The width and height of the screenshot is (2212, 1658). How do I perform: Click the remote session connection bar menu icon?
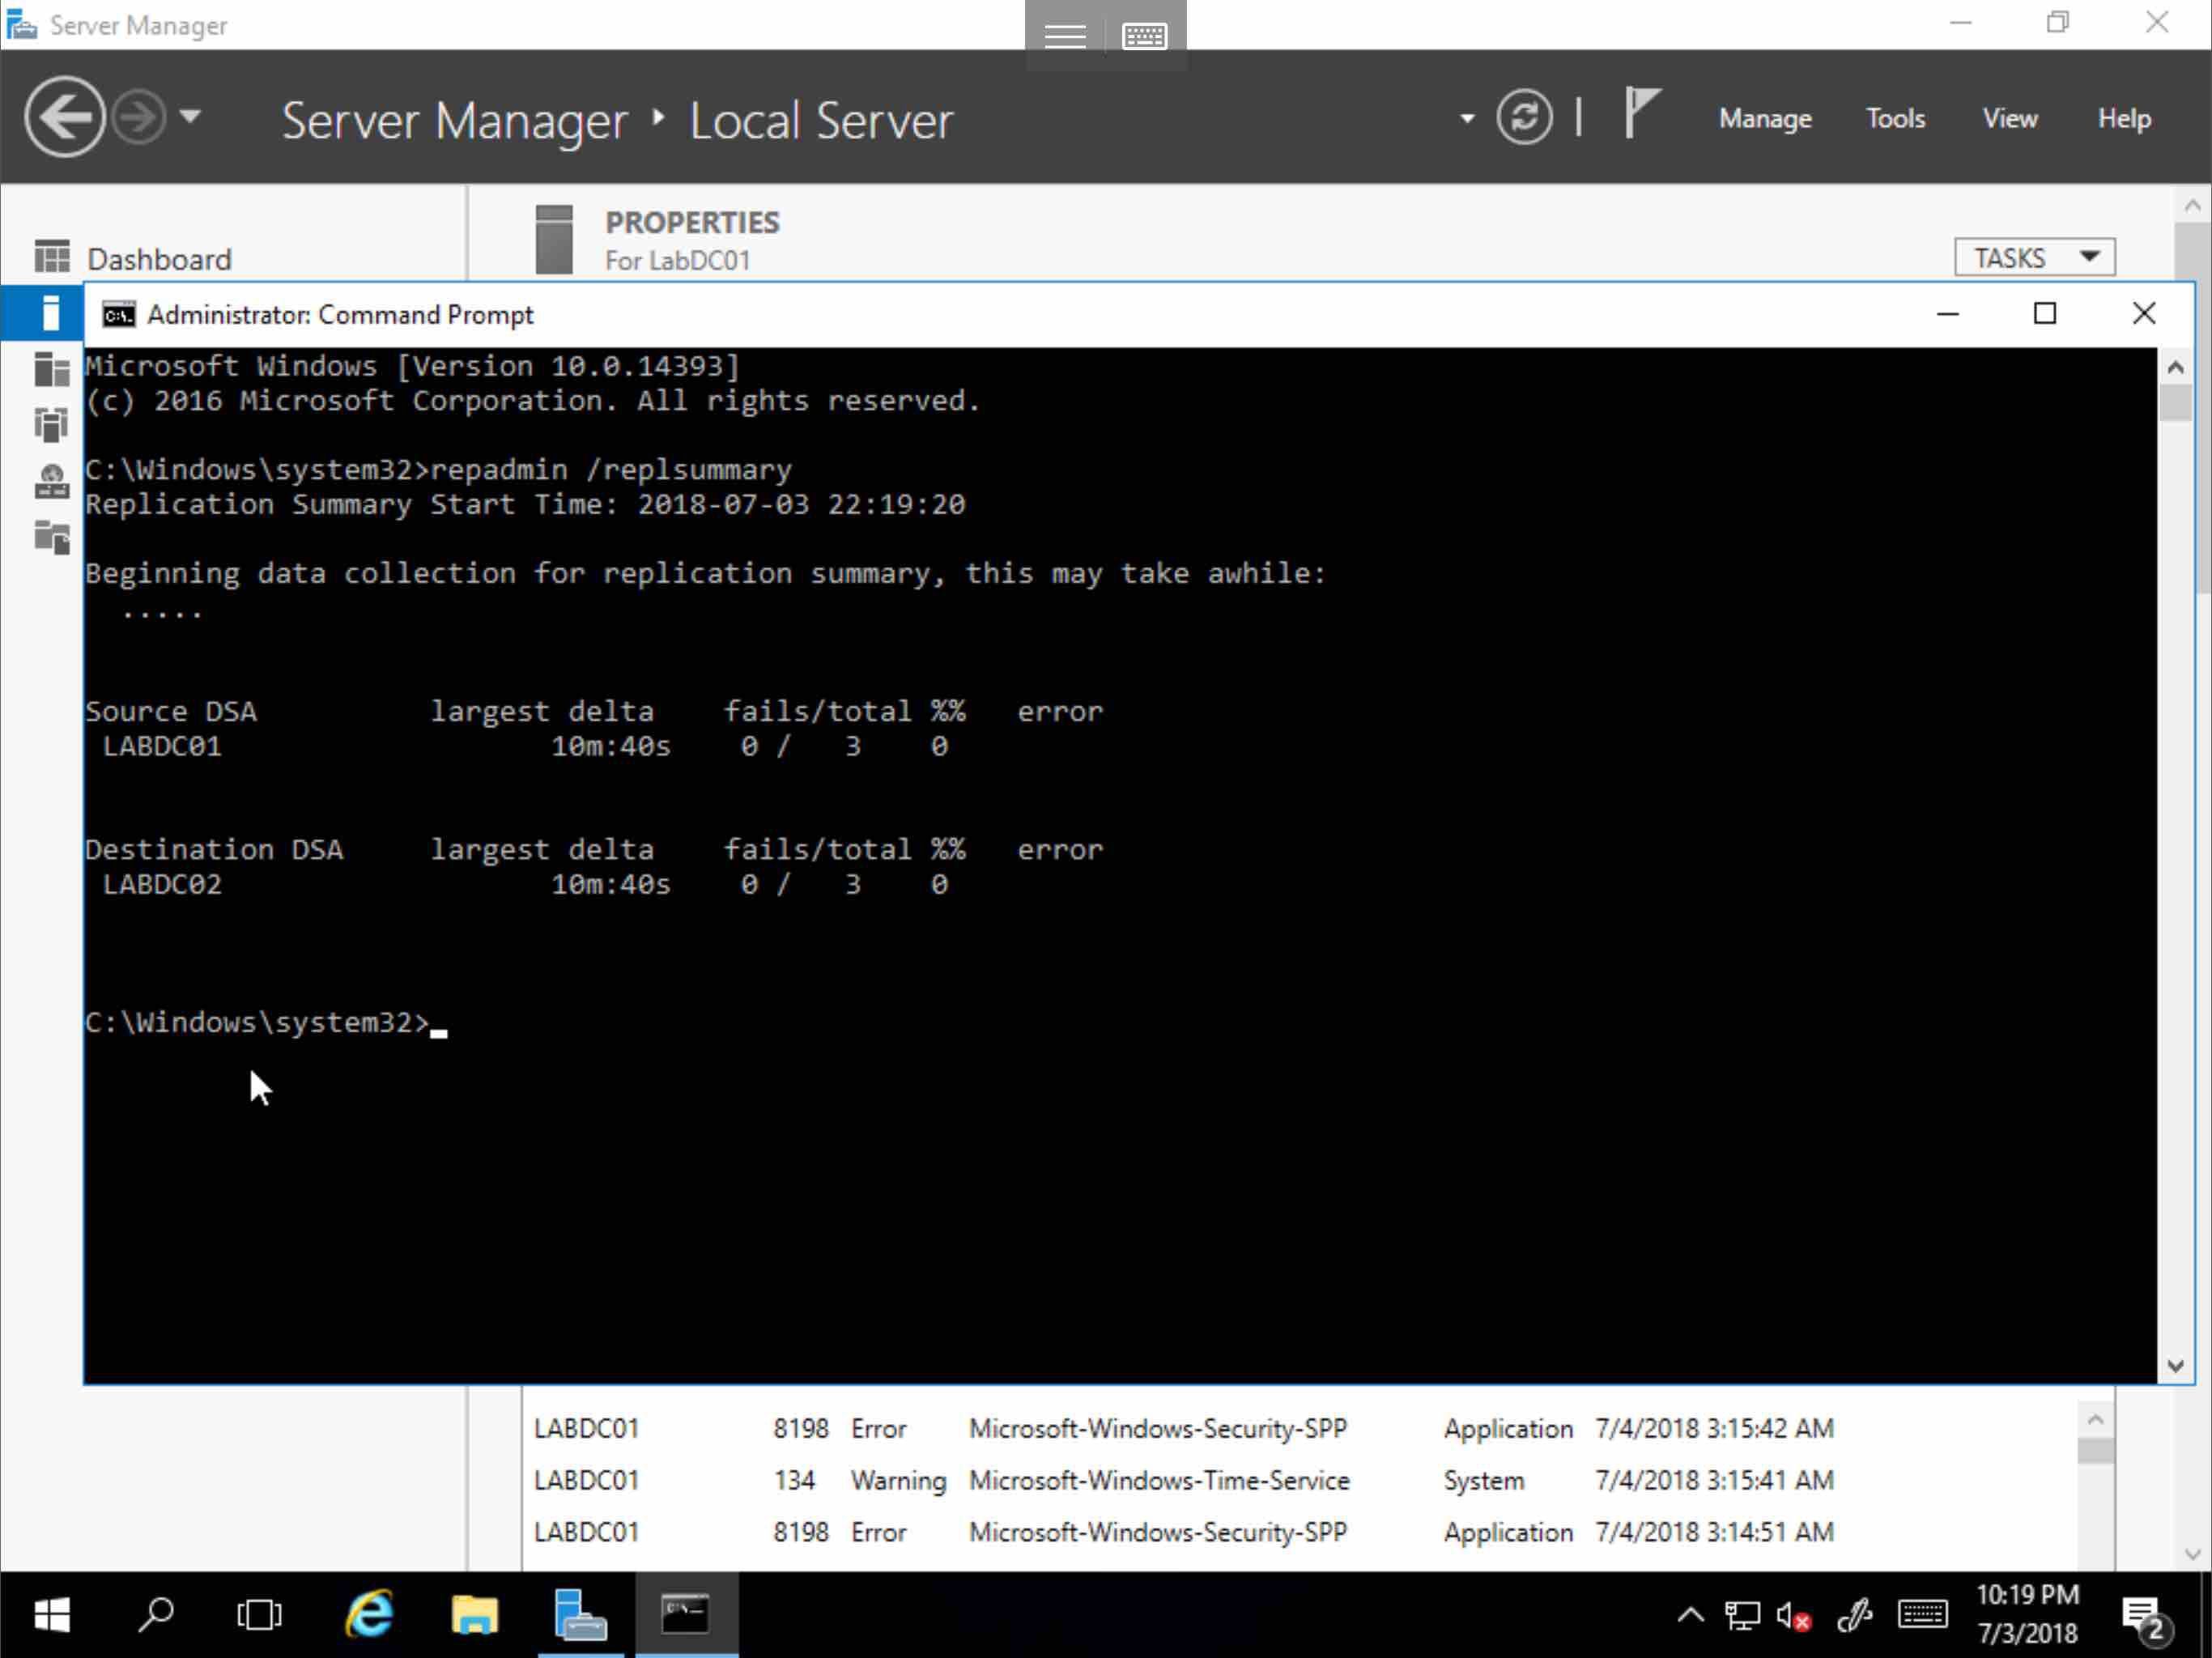click(x=1064, y=36)
